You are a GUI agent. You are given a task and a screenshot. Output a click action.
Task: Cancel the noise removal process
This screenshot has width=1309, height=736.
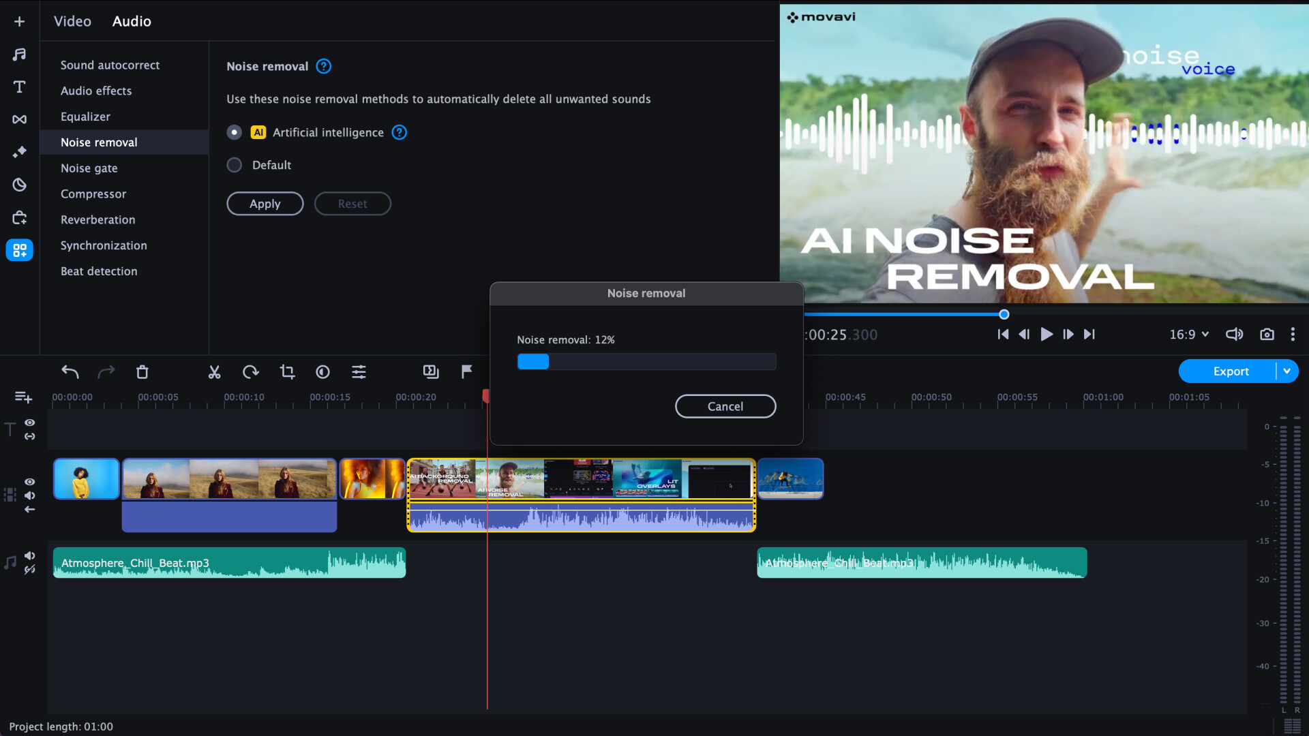(725, 406)
